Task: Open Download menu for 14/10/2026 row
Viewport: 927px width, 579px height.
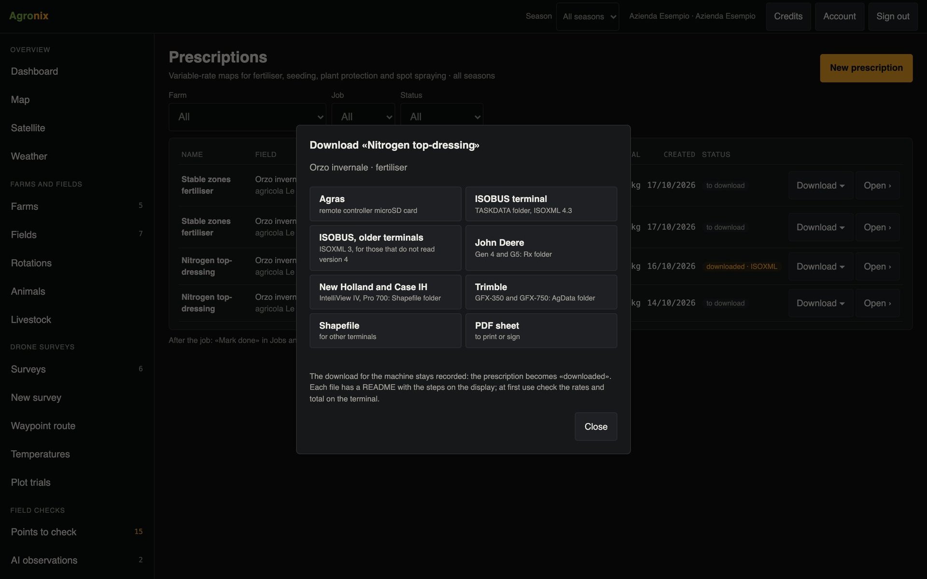Action: tap(820, 303)
